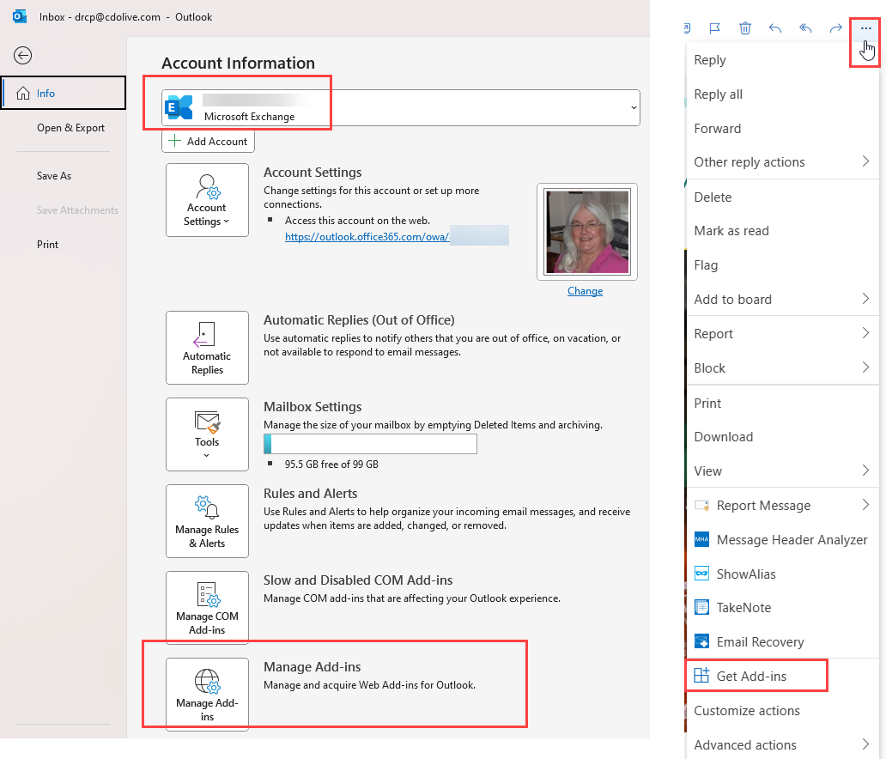Click the 'Account Information' heading

238,63
